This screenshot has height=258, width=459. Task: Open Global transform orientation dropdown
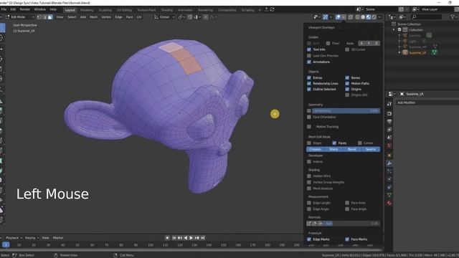coord(164,17)
